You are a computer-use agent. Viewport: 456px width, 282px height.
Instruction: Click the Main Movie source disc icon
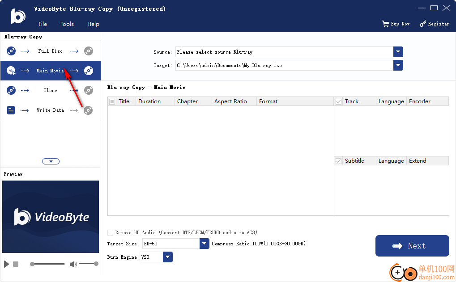click(x=11, y=71)
